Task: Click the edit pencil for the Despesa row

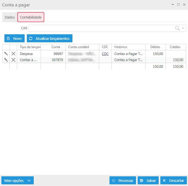Action: tap(6, 54)
